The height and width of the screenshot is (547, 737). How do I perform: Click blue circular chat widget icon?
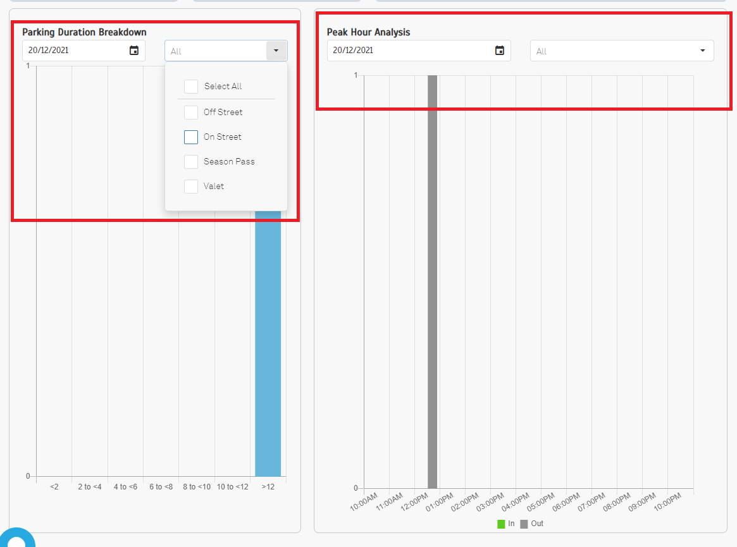[17, 539]
